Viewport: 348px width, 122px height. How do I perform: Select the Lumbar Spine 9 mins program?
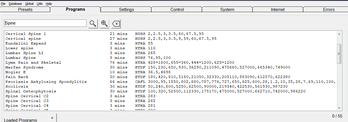(171, 58)
